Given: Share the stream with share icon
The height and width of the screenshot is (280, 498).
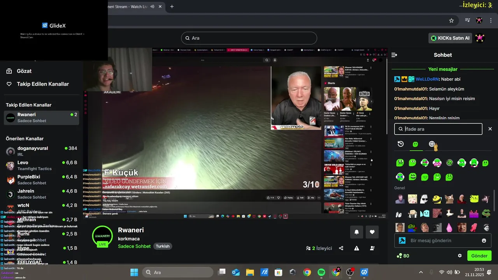Looking at the screenshot, I should (x=341, y=248).
